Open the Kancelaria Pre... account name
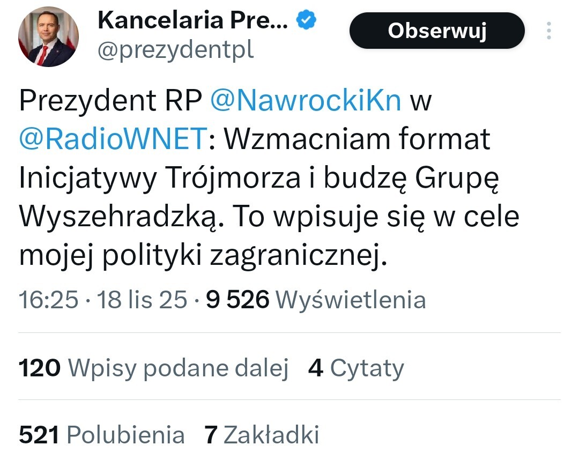Viewport: 579px width, 460px height. [x=193, y=20]
